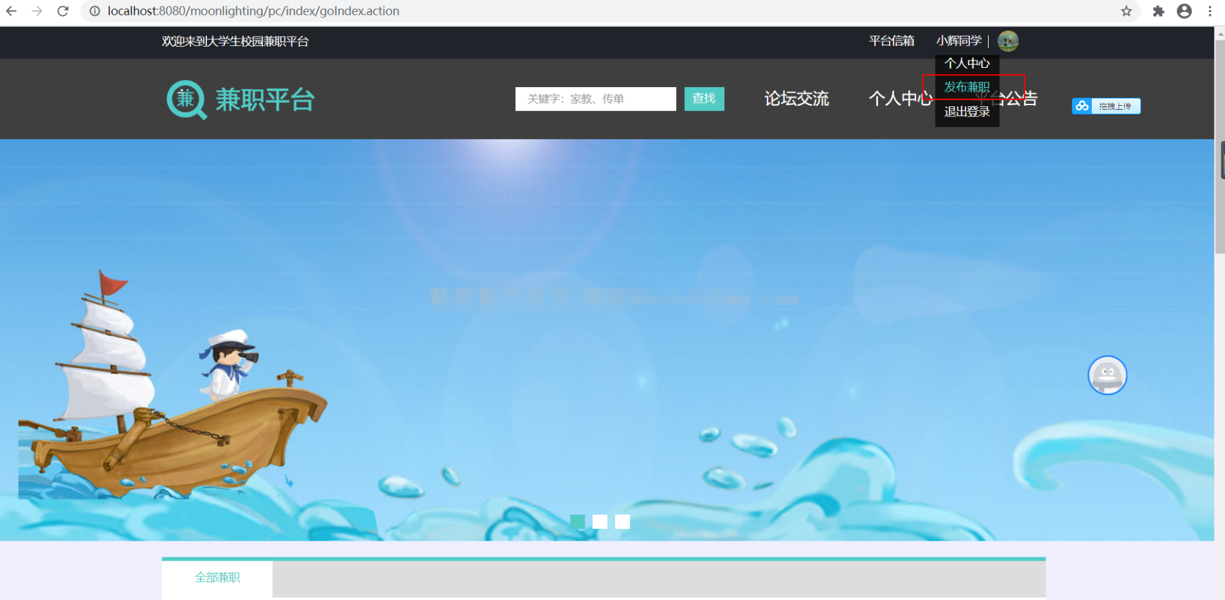This screenshot has width=1225, height=600.
Task: Open the Chrome profile account icon
Action: pos(1184,11)
